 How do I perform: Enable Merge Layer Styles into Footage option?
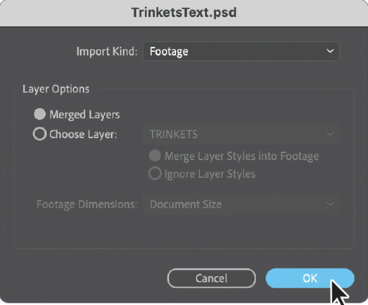[x=155, y=156]
